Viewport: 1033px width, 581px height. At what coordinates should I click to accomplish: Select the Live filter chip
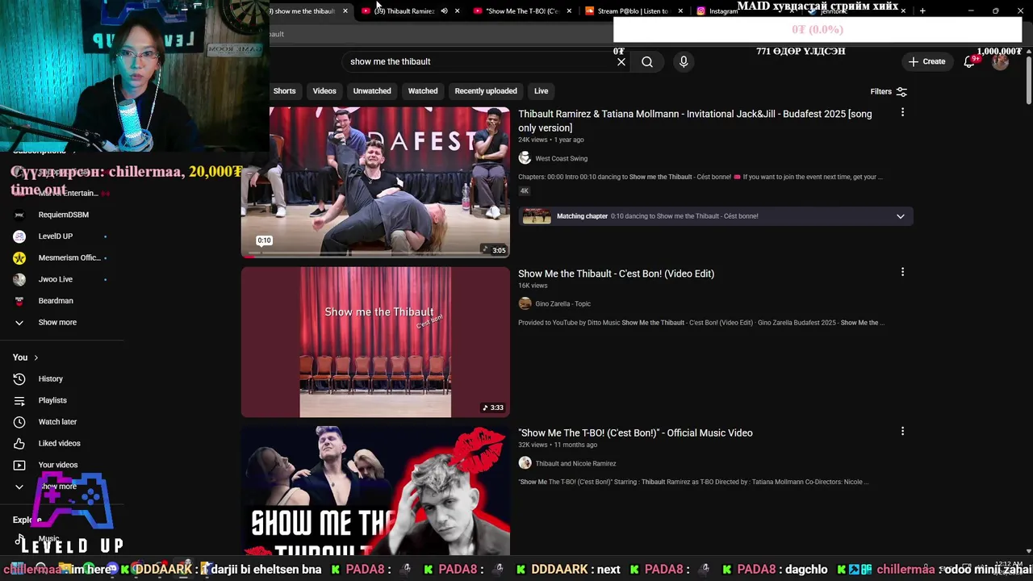click(x=542, y=91)
